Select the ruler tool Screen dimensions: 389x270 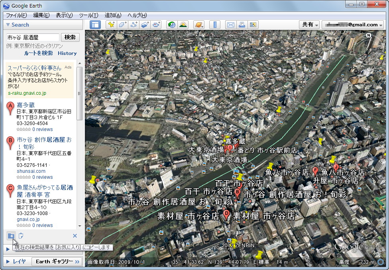[215, 25]
